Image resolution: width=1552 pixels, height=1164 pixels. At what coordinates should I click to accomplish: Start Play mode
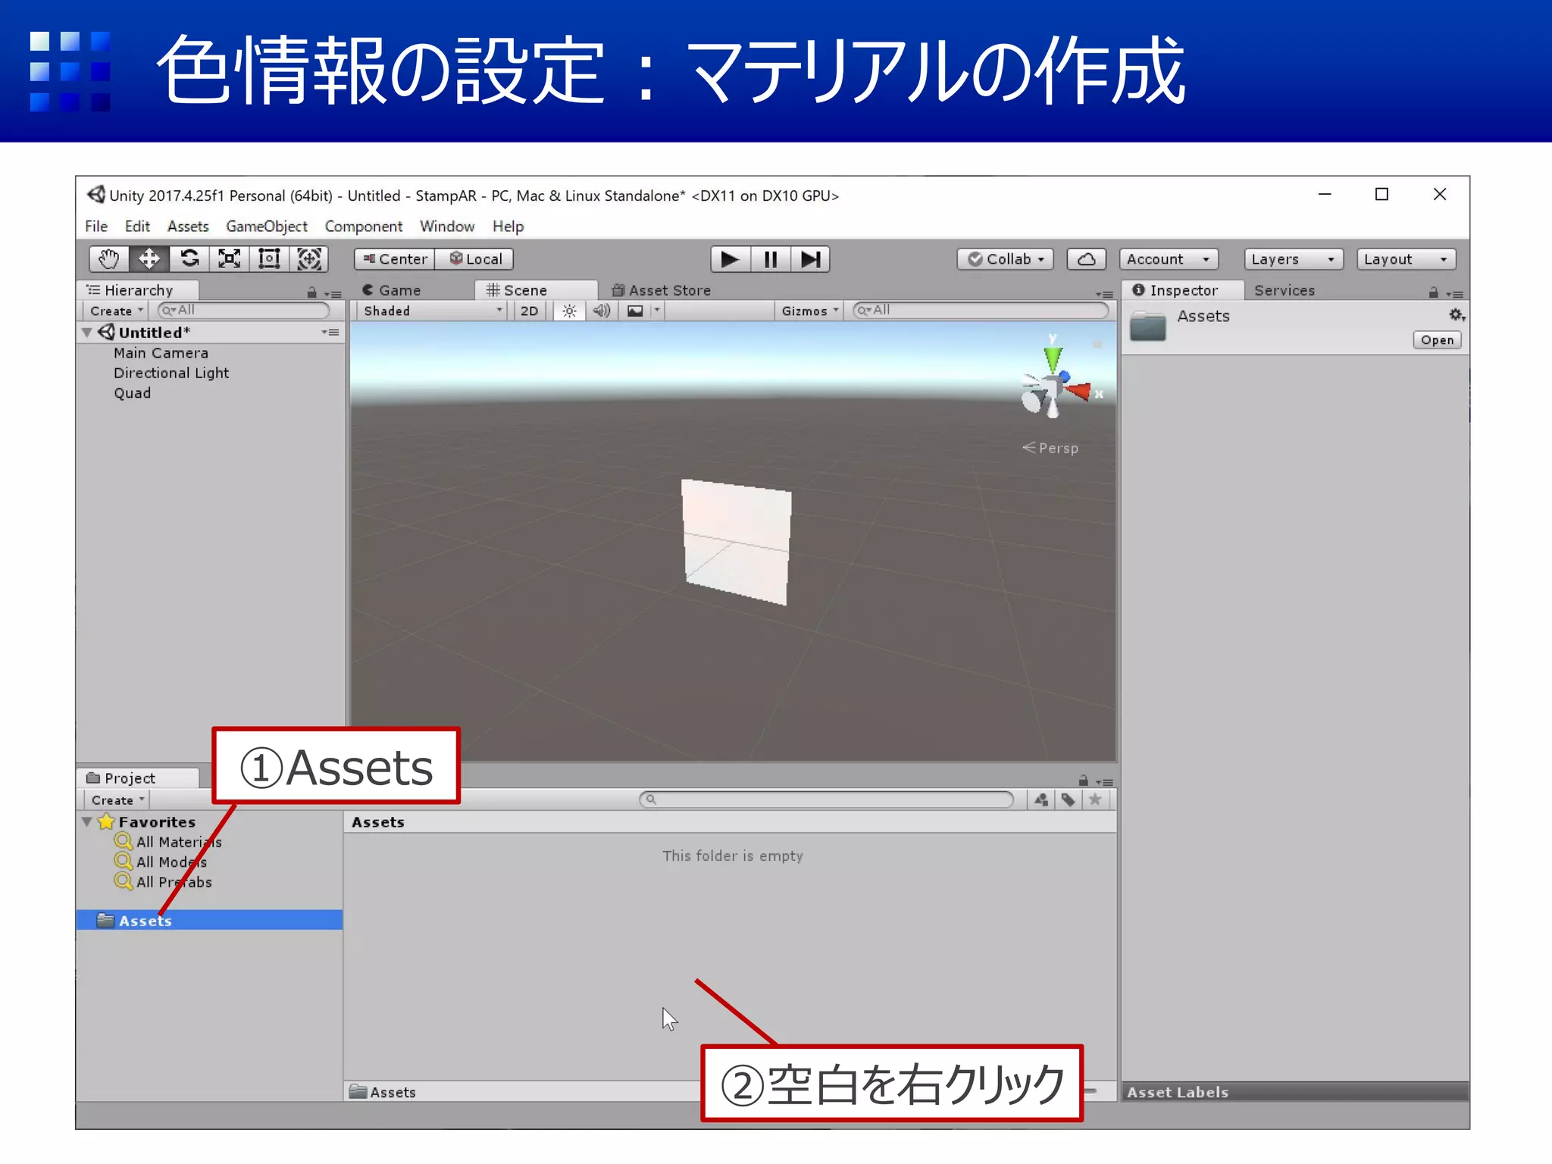[731, 259]
